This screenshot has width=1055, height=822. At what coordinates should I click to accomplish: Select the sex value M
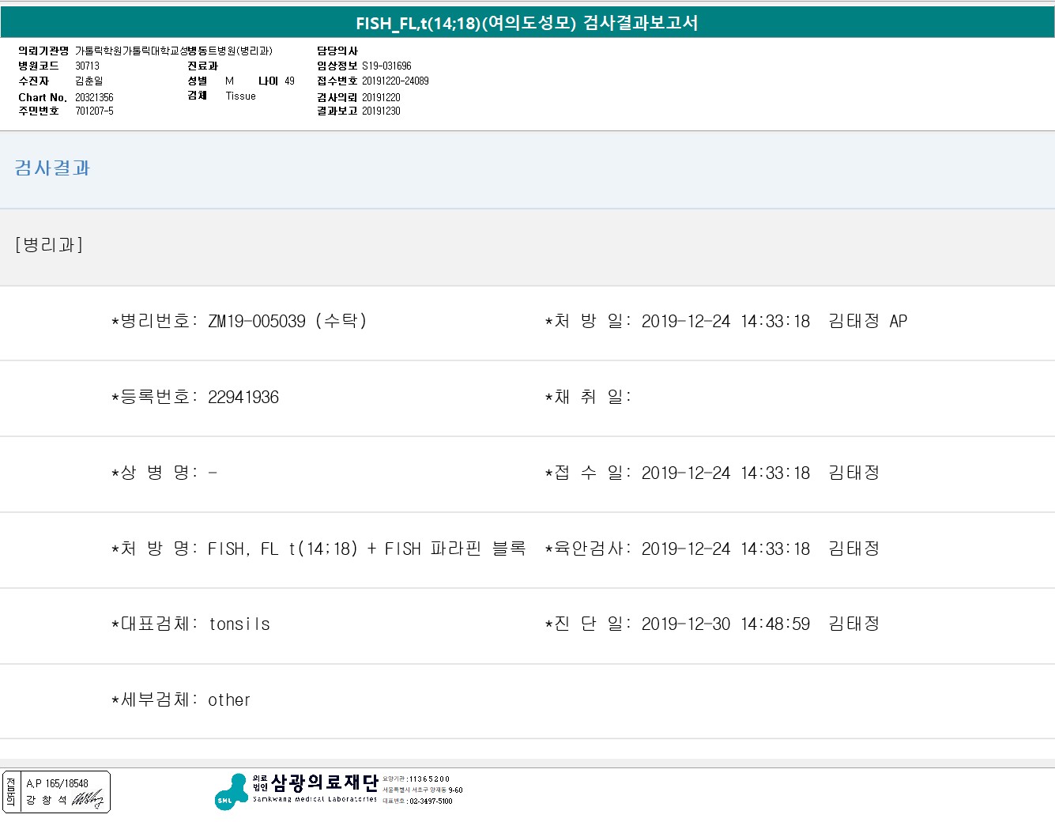coord(229,81)
